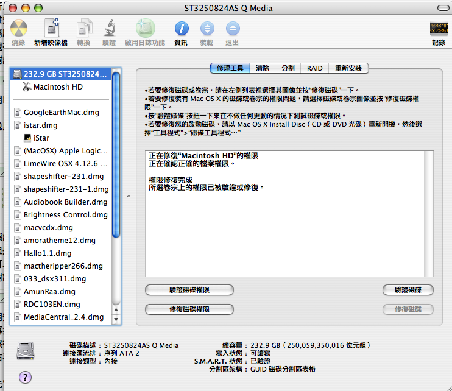Click the split pane divider handle
This screenshot has height=391, width=452.
point(129,196)
